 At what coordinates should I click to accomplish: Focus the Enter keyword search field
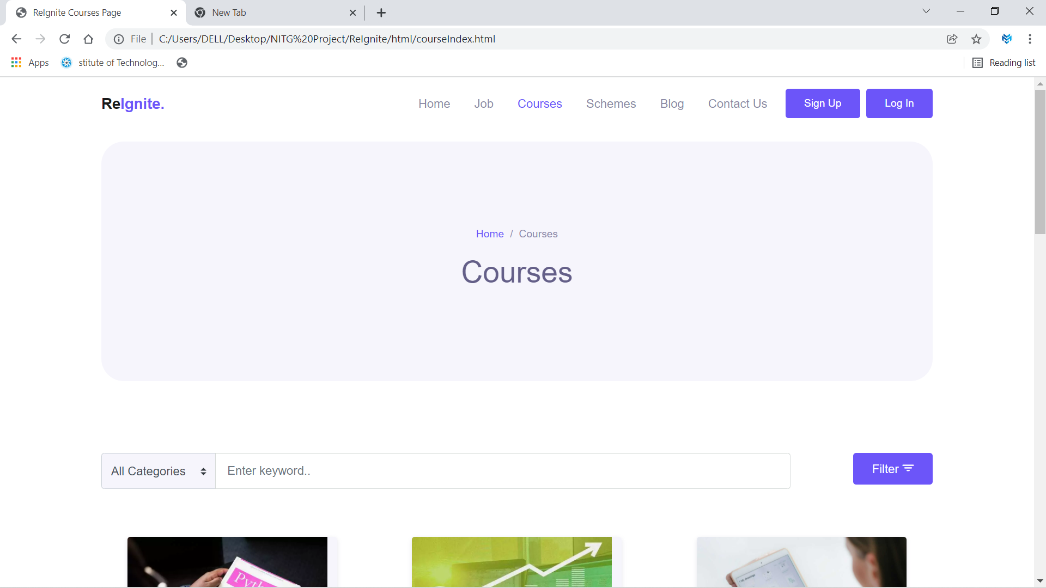(502, 471)
